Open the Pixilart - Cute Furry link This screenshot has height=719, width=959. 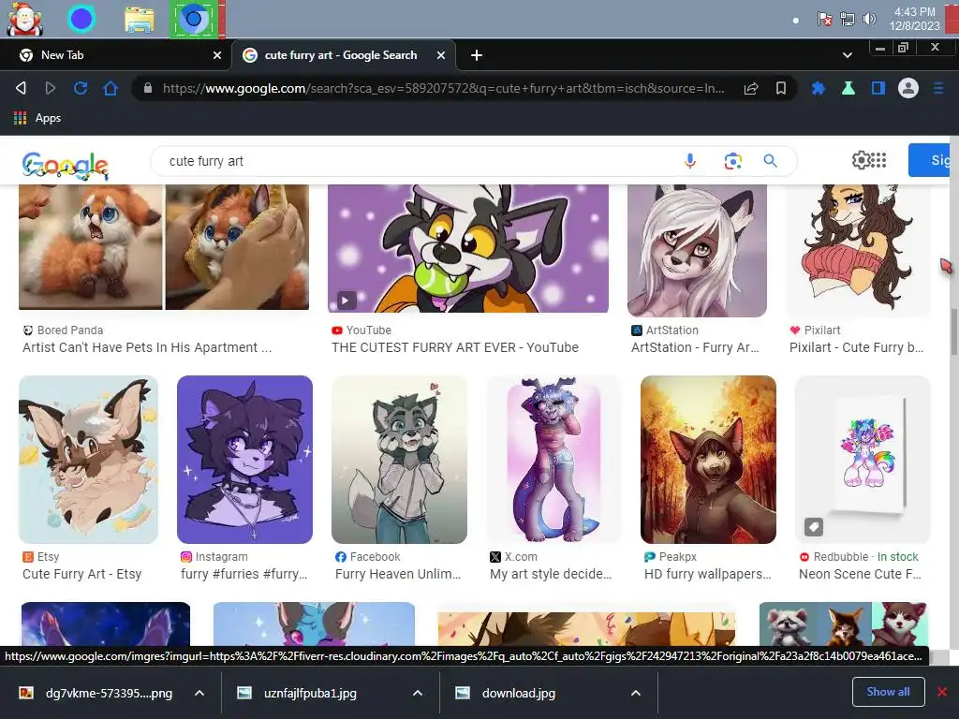point(856,347)
